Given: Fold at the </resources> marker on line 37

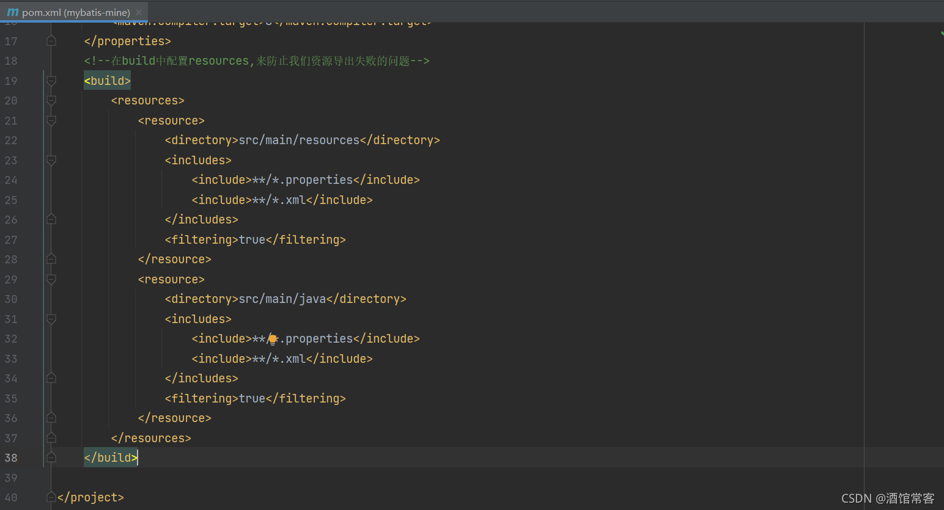Looking at the screenshot, I should point(51,438).
